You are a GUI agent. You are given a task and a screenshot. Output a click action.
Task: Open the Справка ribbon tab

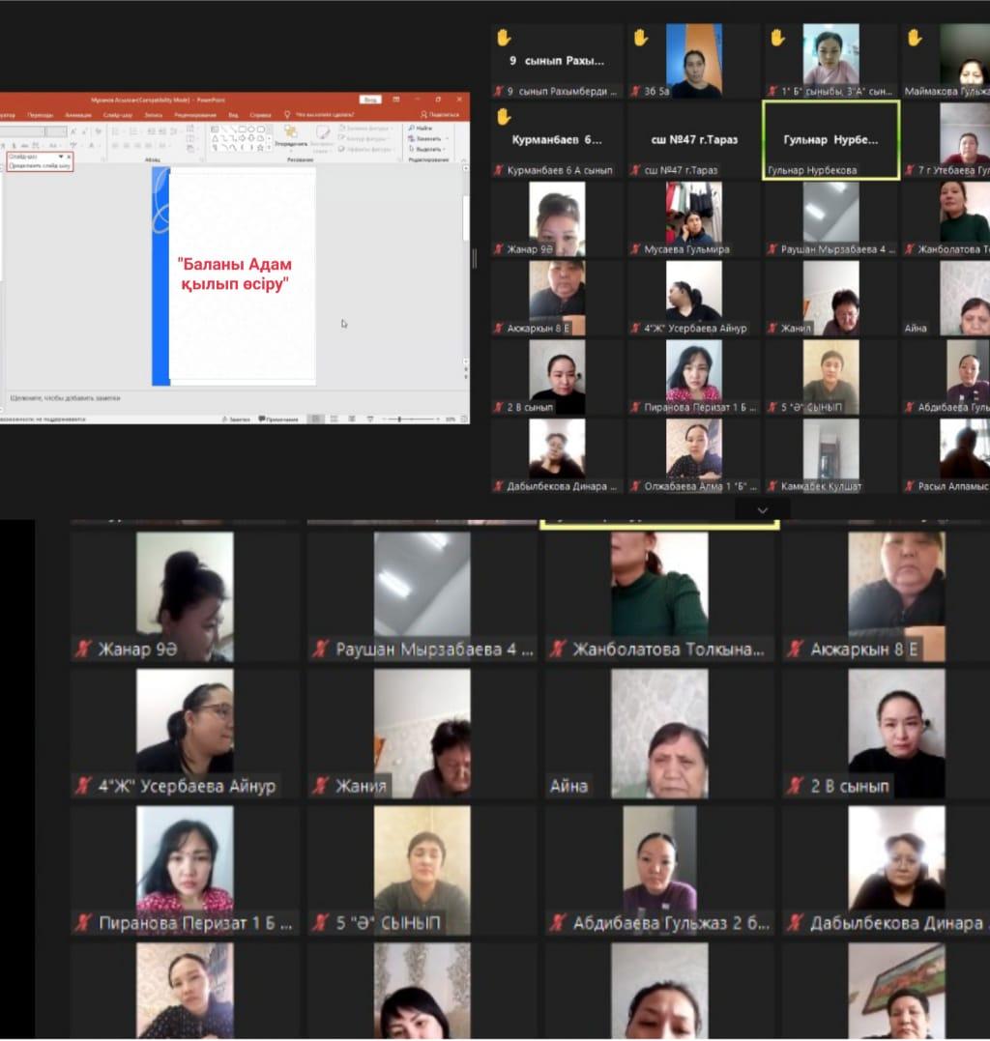click(x=260, y=115)
